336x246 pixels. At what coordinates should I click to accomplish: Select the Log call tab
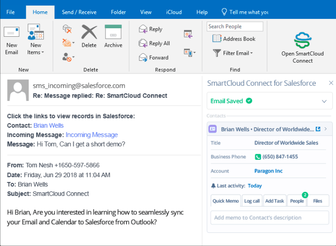(252, 201)
